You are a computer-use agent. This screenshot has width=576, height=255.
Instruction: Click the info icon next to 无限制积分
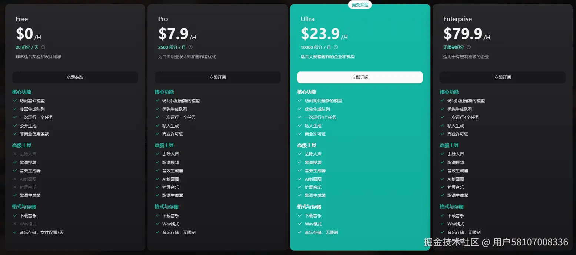[469, 47]
